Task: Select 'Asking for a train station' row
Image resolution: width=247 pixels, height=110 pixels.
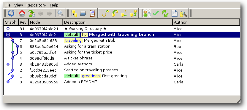Action: [x=122, y=46]
